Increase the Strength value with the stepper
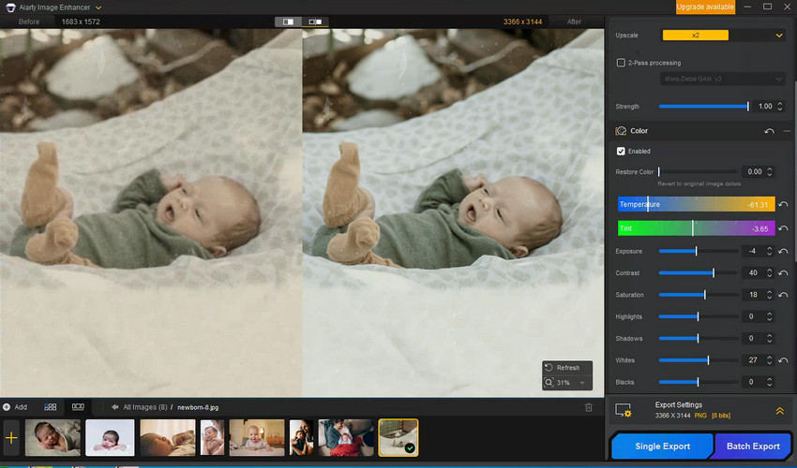This screenshot has height=468, width=797. click(780, 104)
